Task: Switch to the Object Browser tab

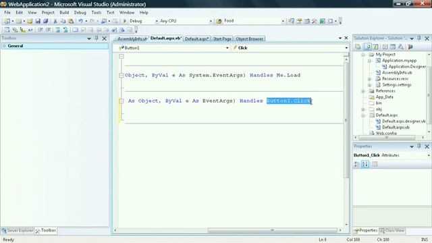Action: coord(249,39)
